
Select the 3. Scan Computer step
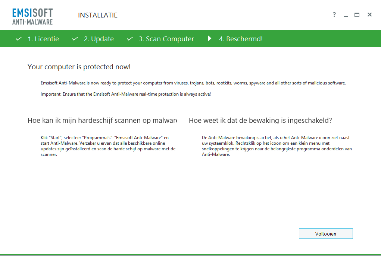(x=166, y=39)
